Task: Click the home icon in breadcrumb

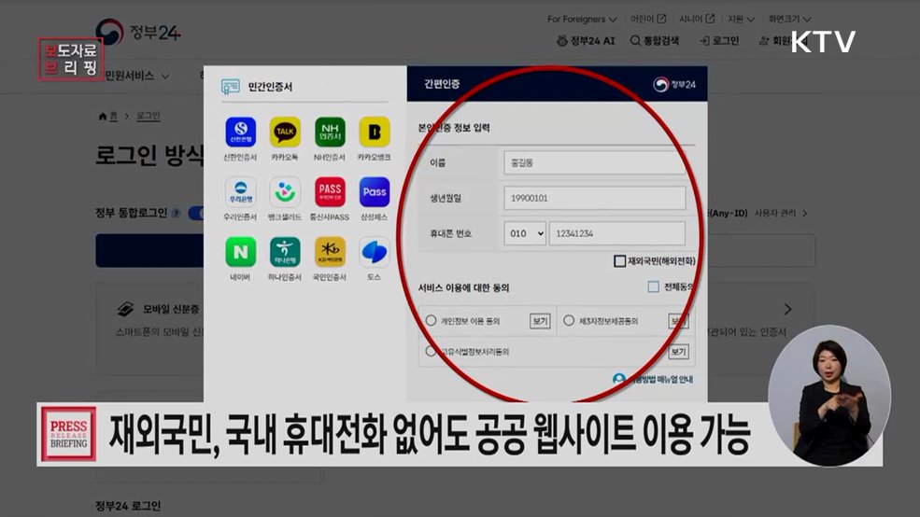Action: 103,117
